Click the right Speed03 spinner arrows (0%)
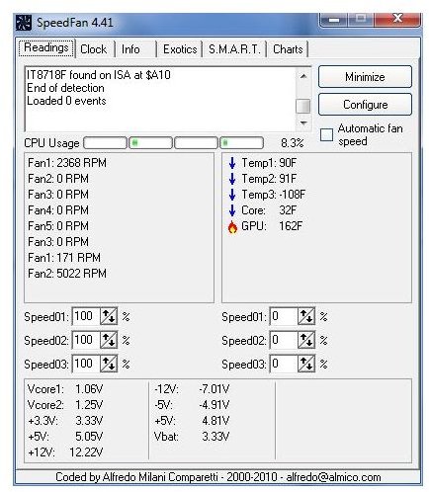The width and height of the screenshot is (429, 492). [306, 364]
